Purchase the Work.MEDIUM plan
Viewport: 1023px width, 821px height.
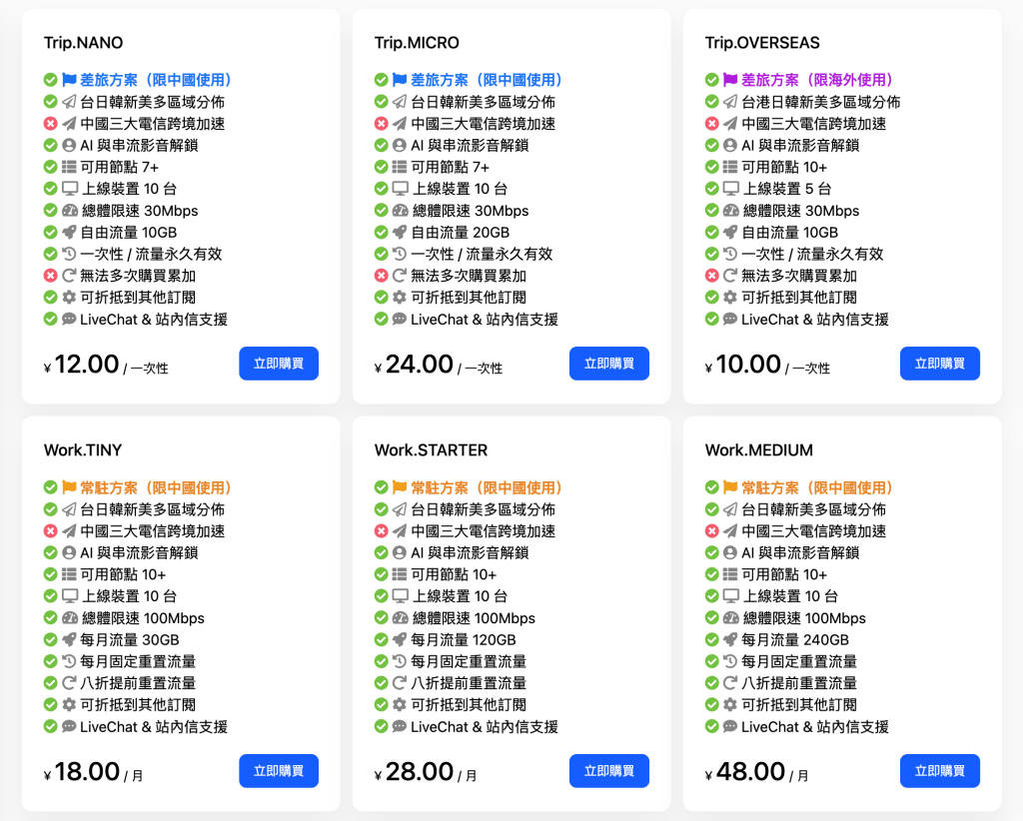939,771
